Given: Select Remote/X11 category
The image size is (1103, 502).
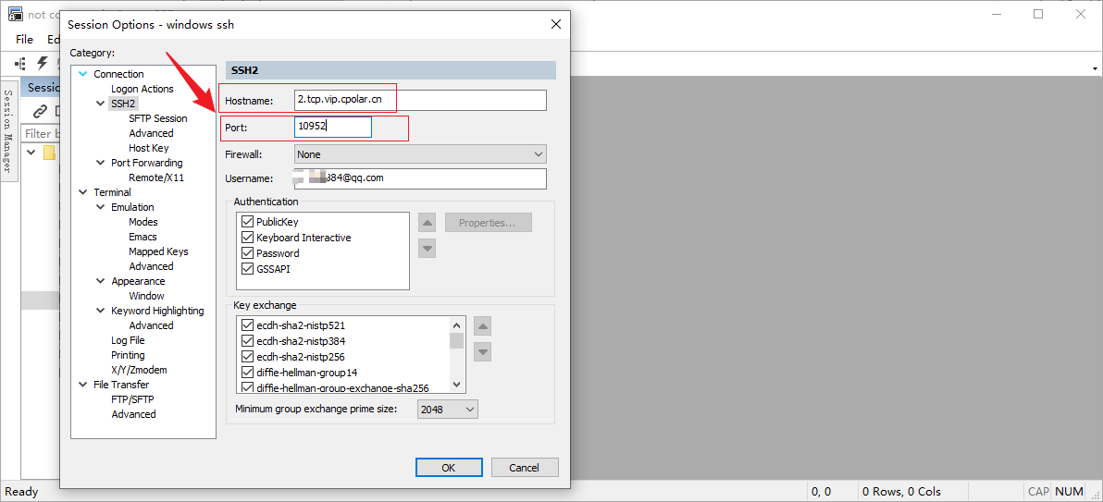Looking at the screenshot, I should [x=156, y=178].
